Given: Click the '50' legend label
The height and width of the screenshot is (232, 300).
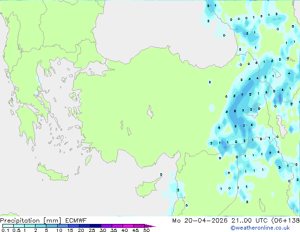Looking at the screenshot, I should (x=146, y=230).
